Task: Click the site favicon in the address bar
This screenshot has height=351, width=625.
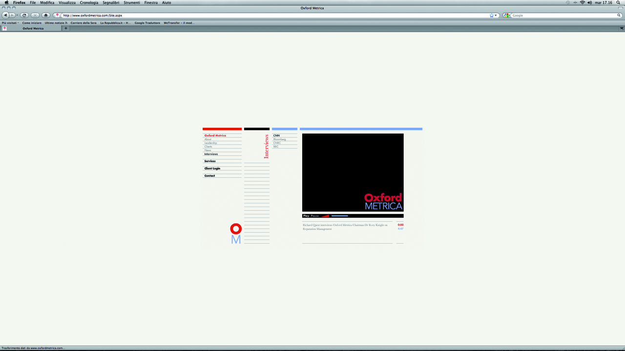Action: pos(58,15)
